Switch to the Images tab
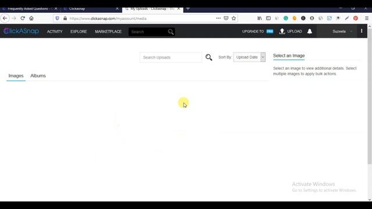Viewport: 372px width, 209px height. tap(16, 75)
